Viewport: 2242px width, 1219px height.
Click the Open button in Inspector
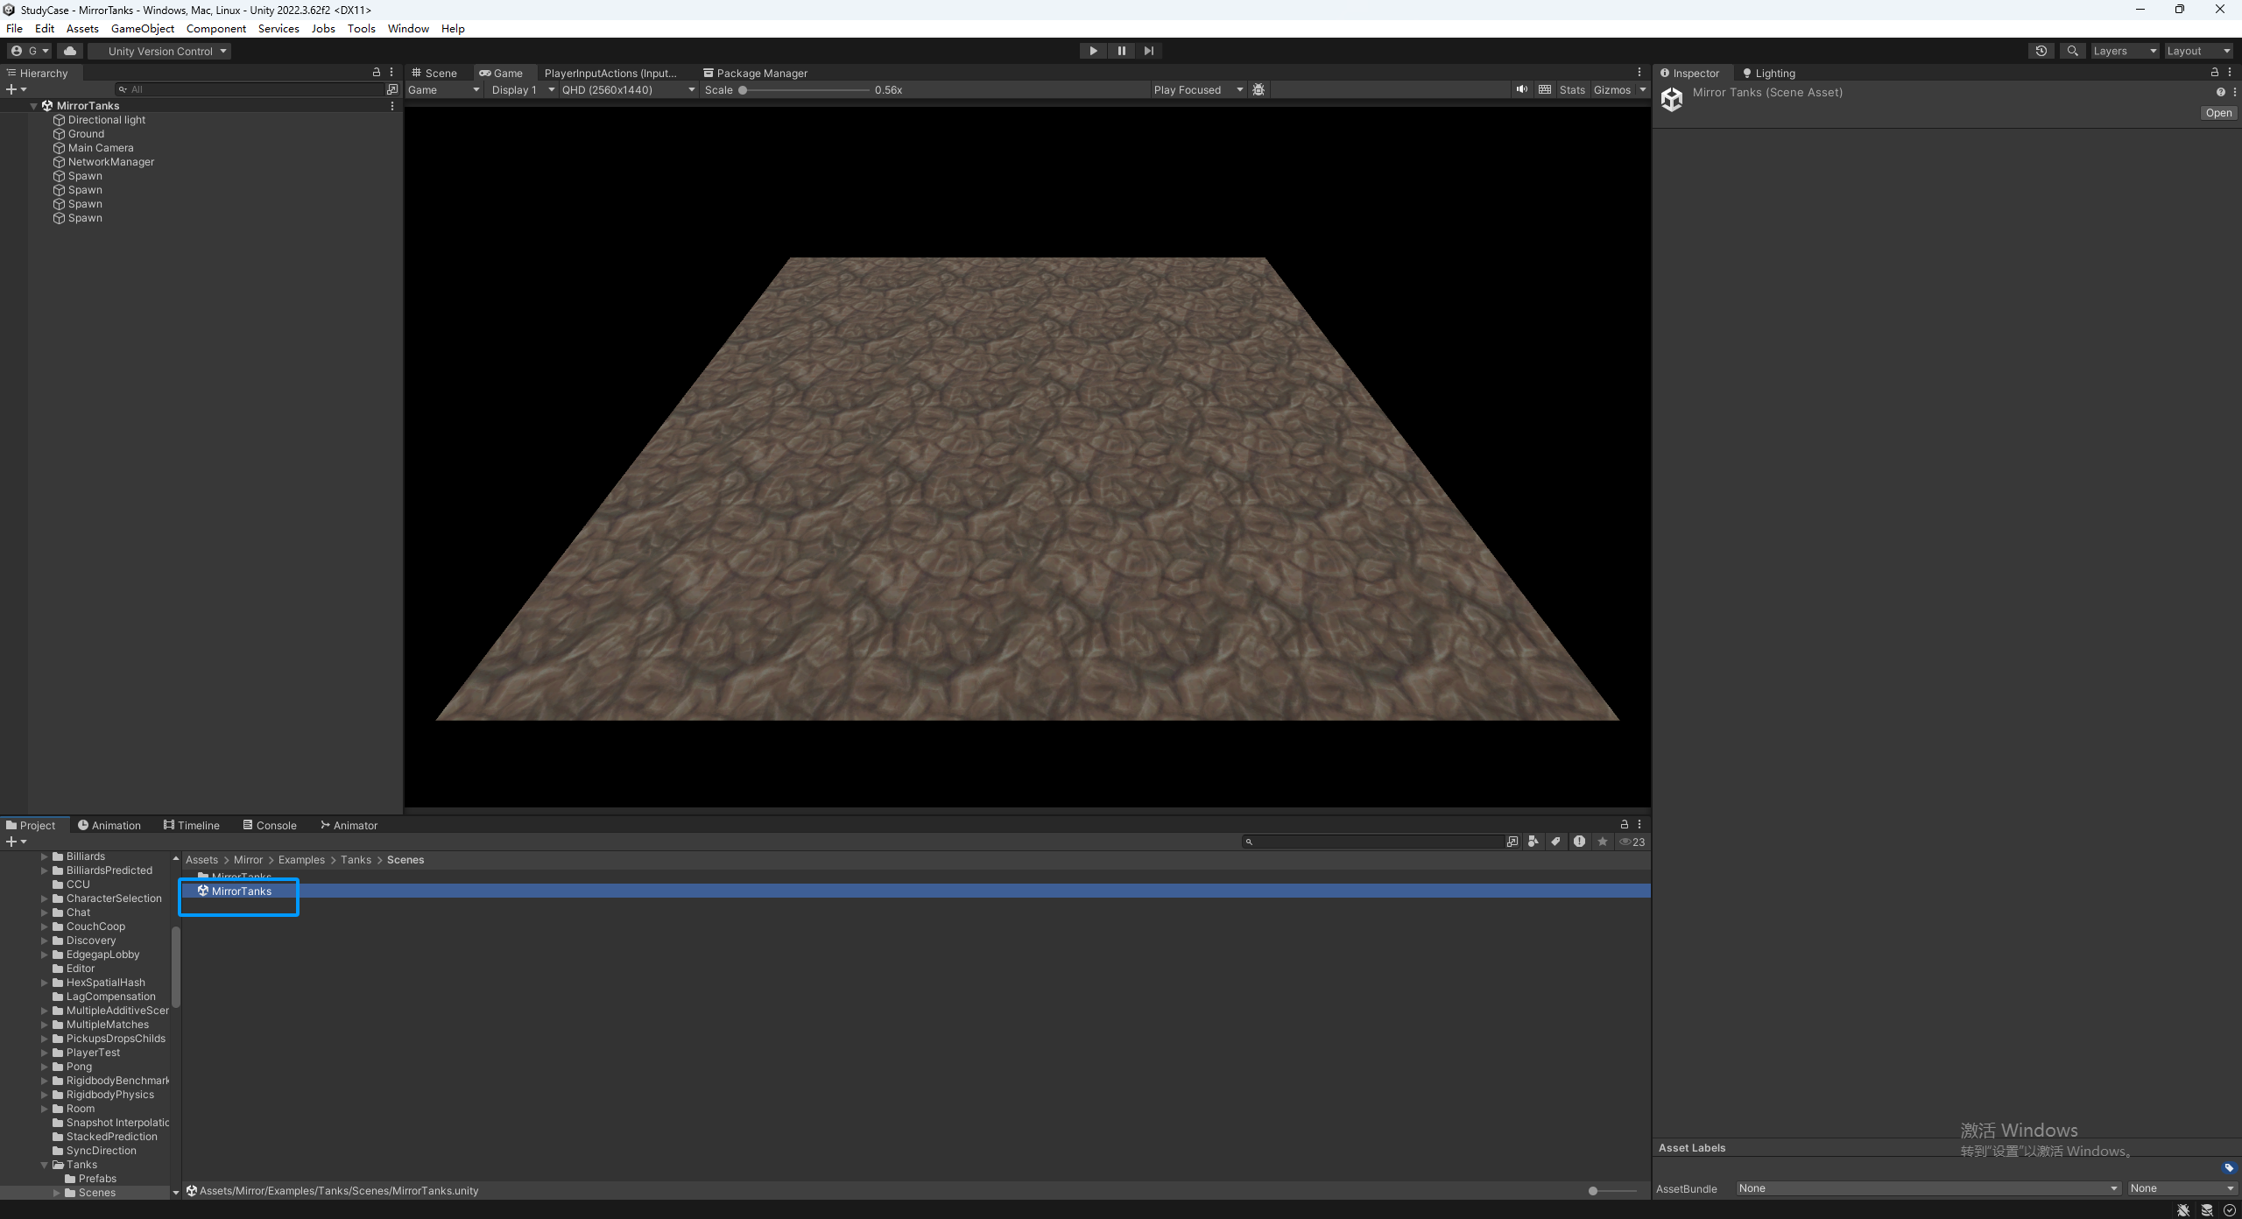pos(2217,113)
